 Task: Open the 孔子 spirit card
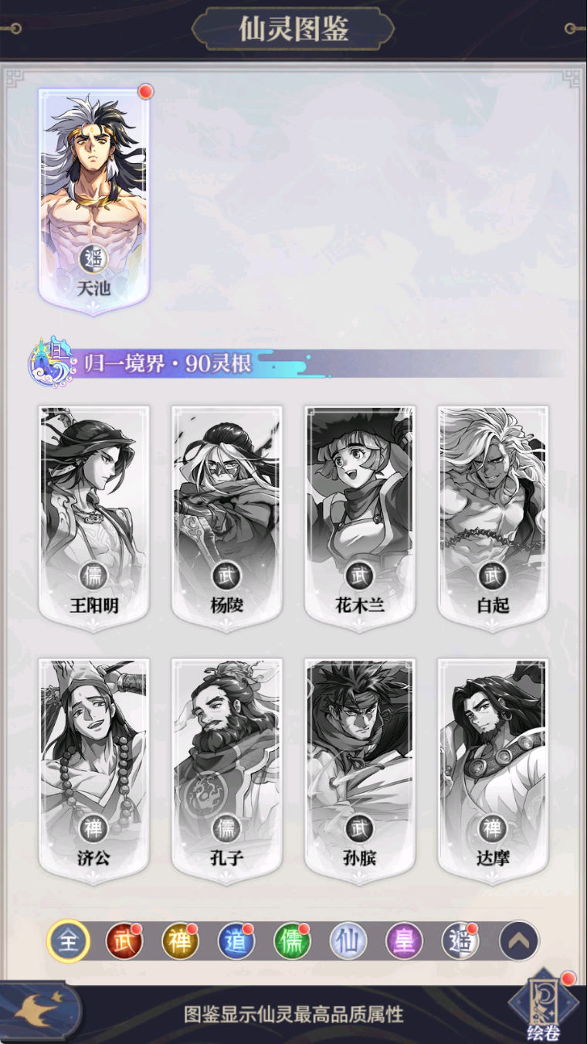coord(227,771)
